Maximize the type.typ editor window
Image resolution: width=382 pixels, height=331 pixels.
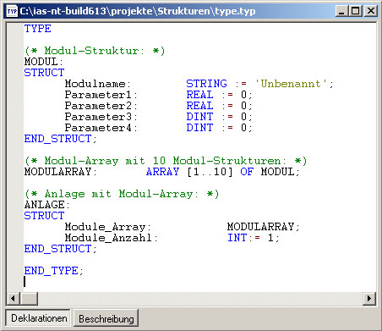point(356,12)
